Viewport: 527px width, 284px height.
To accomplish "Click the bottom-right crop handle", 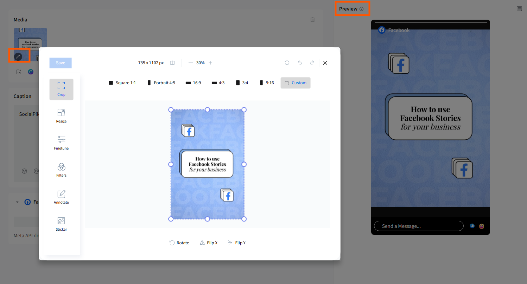I will (x=244, y=219).
